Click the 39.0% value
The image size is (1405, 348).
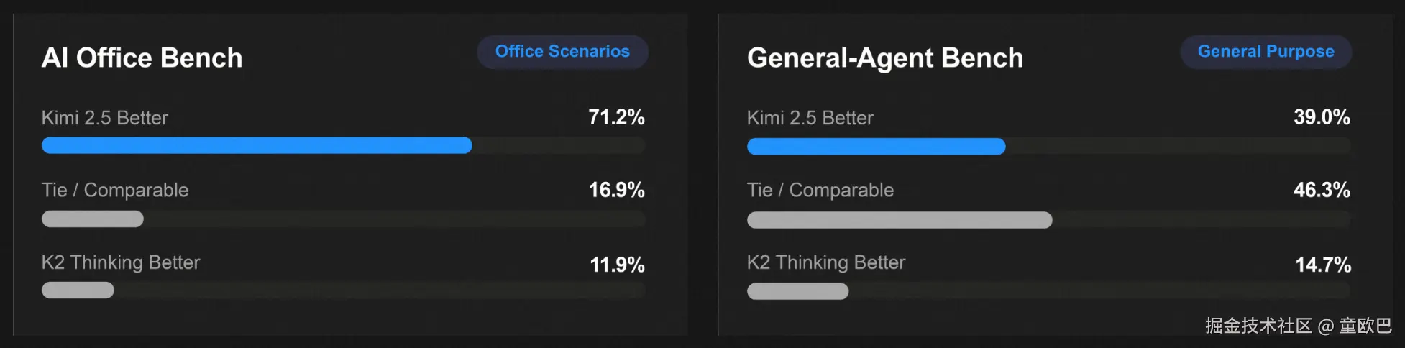(x=1322, y=117)
